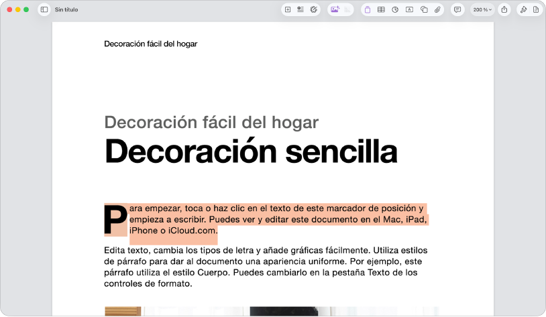
Task: Click the header text 'Decoración fácil del hogar'
Action: tap(151, 44)
